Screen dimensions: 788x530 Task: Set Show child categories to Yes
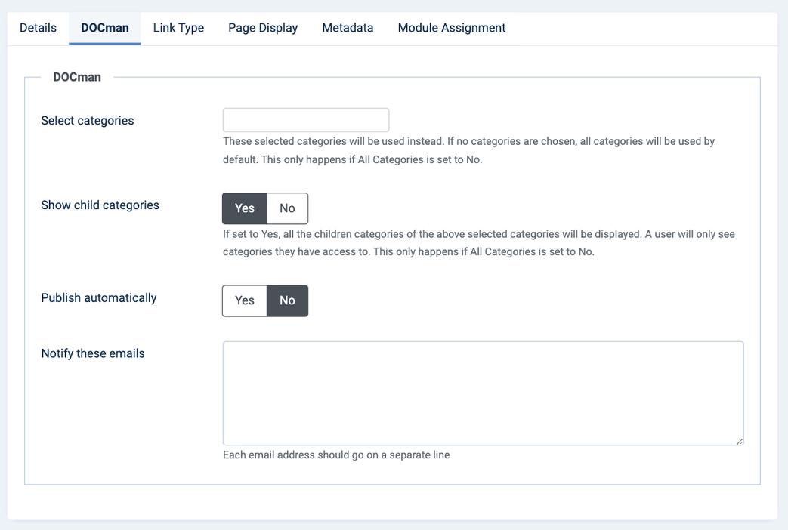(245, 208)
